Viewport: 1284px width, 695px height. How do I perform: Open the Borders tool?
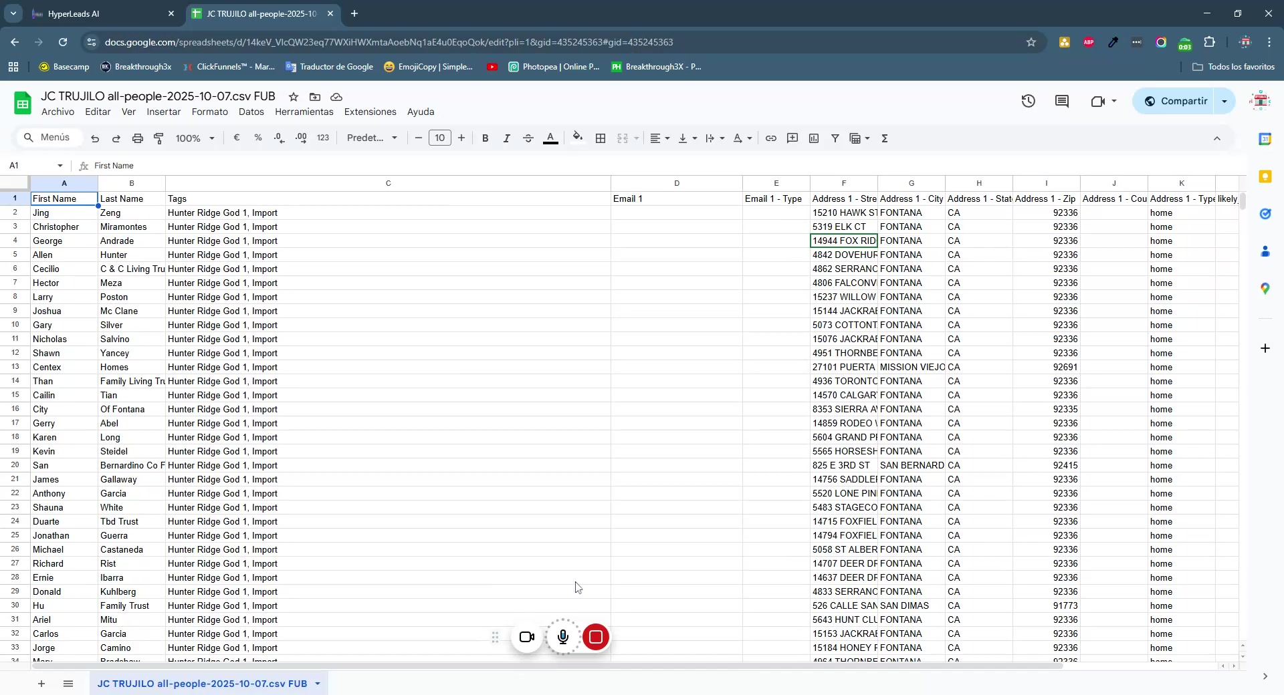[x=601, y=138]
